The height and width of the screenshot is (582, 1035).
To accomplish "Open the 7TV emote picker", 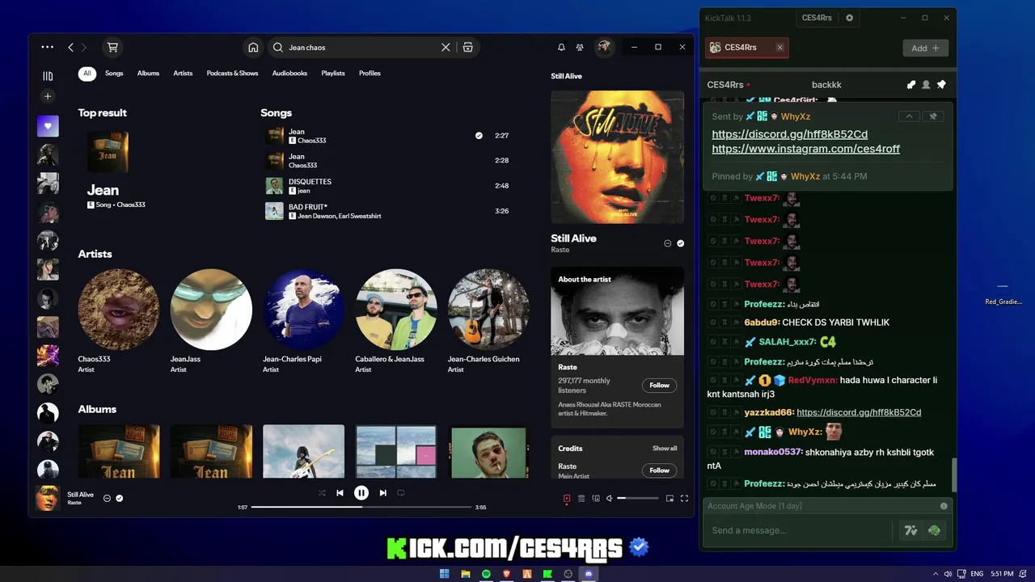I will click(911, 530).
